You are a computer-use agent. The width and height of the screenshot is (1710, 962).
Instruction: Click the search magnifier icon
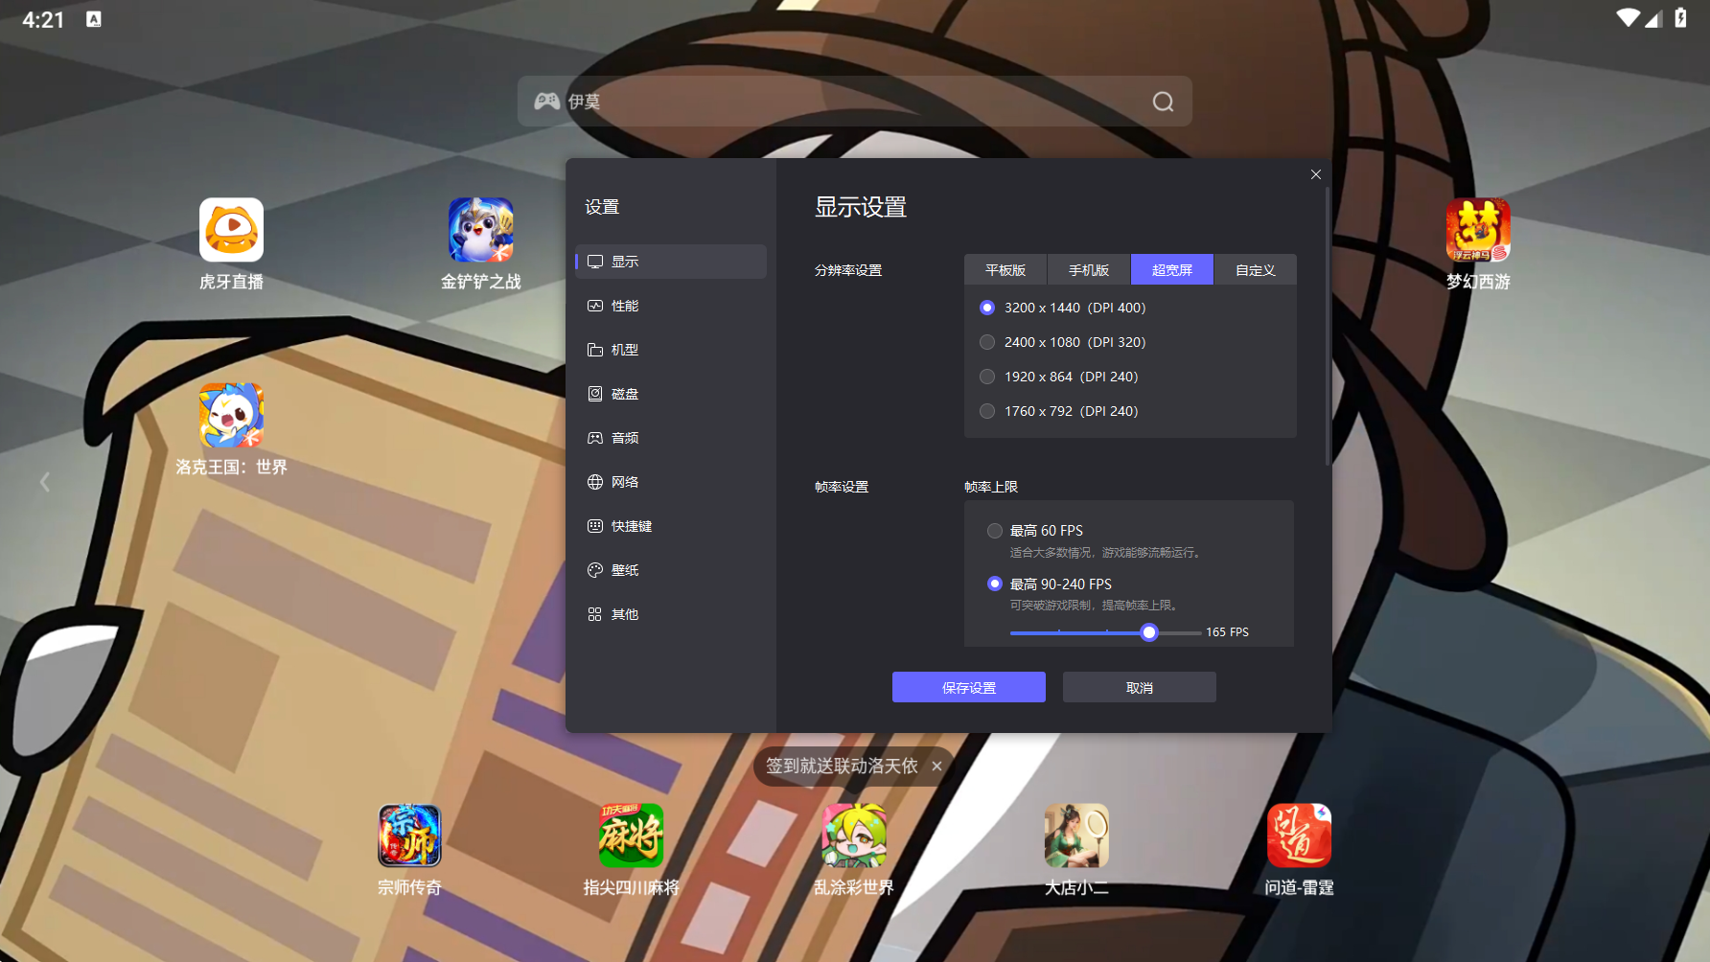[x=1163, y=102]
